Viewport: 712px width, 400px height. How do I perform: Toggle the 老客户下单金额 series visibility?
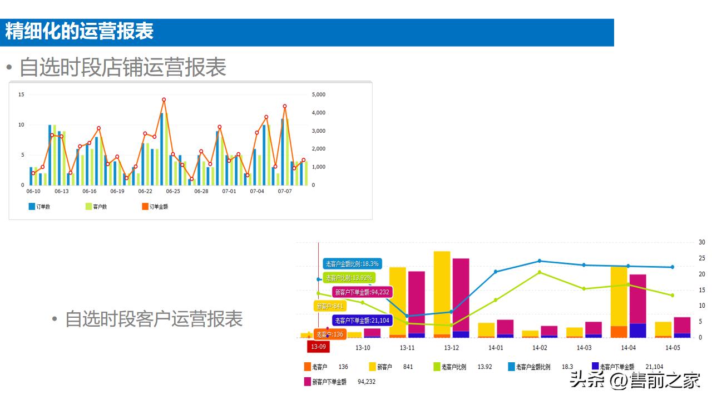click(x=596, y=367)
